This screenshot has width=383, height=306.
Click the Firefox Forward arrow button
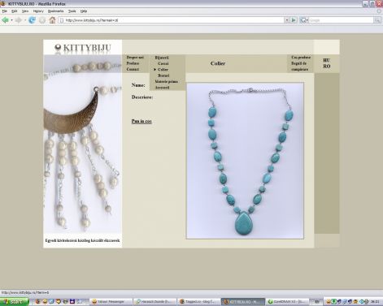[x=18, y=20]
